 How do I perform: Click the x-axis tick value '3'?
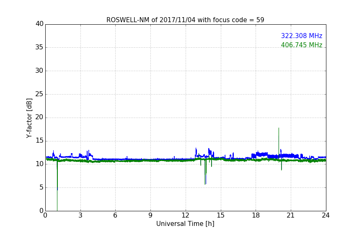click(x=80, y=215)
